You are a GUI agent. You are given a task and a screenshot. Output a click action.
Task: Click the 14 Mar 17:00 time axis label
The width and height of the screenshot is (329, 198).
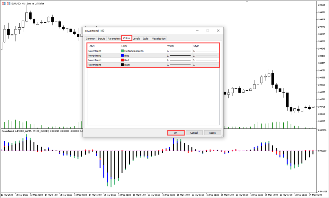(x=110, y=195)
